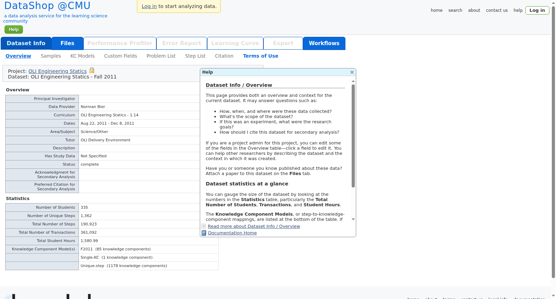This screenshot has height=299, width=556.
Task: Open the Problem List subtab
Action: [x=161, y=56]
